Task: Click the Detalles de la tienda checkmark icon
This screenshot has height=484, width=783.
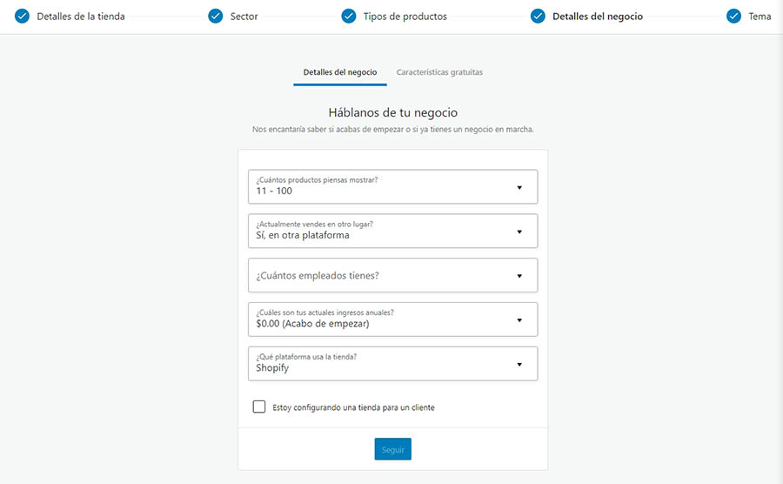Action: (x=23, y=16)
